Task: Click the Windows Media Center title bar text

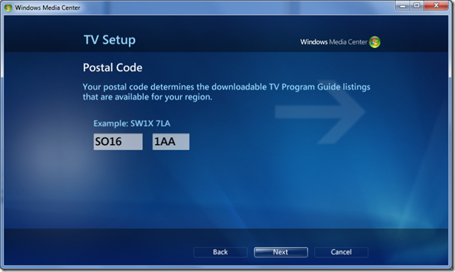Action: (47, 8)
